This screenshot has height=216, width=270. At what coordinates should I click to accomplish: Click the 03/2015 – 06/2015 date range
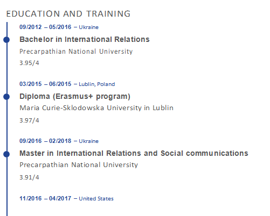[45, 84]
